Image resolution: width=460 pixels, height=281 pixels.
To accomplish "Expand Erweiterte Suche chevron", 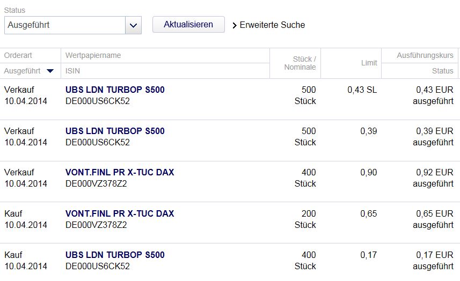I will click(235, 25).
